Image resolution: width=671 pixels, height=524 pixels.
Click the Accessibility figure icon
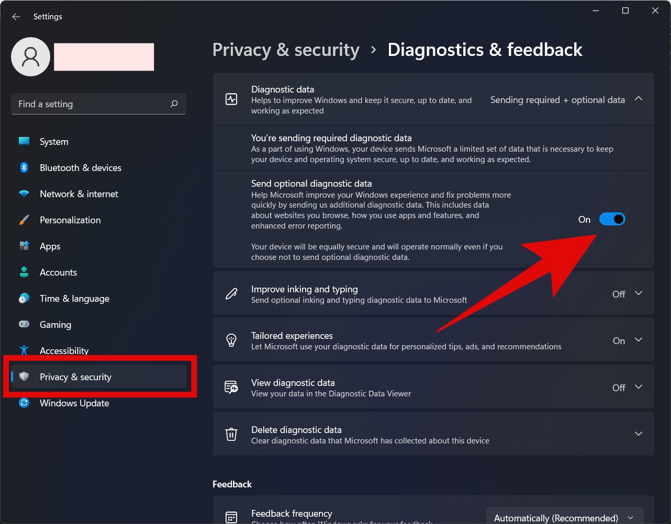24,350
